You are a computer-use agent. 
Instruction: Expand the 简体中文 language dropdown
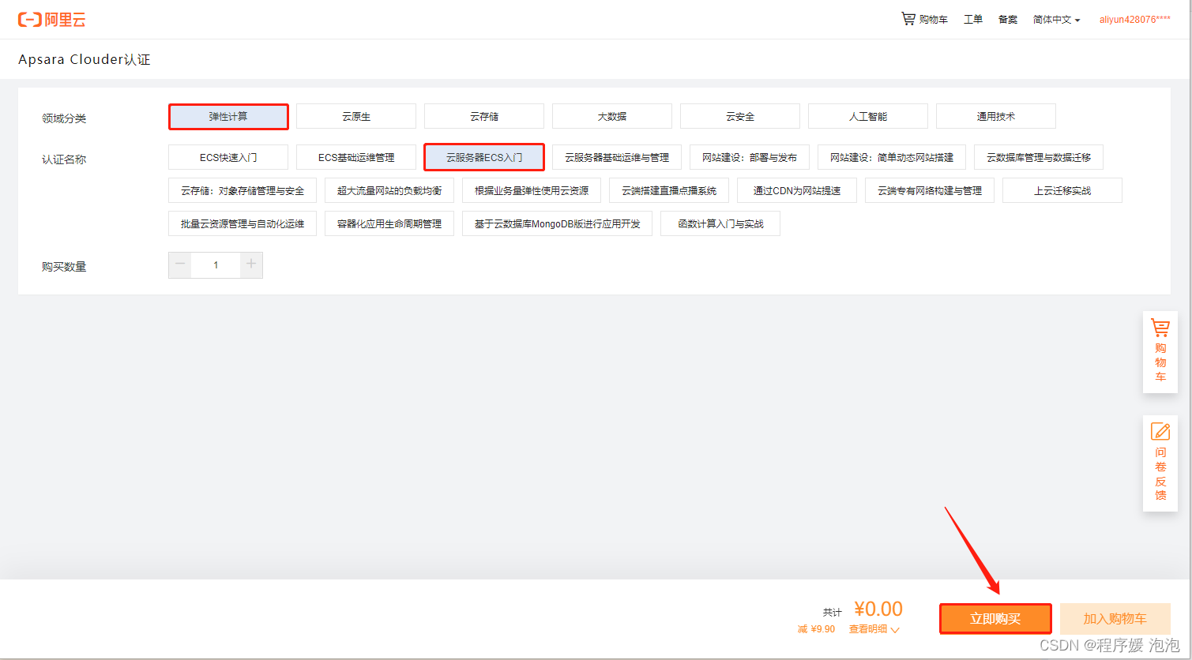coord(1056,20)
